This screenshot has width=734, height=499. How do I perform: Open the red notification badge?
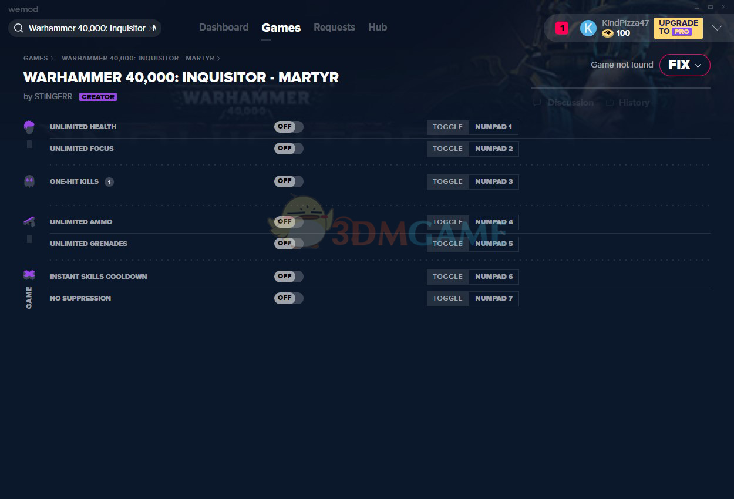(562, 28)
